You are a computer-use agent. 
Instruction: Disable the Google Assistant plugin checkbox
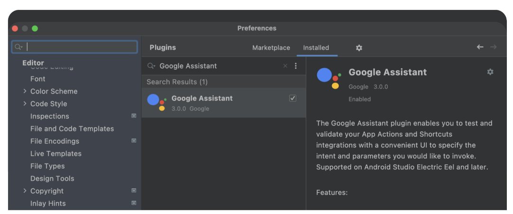[293, 98]
